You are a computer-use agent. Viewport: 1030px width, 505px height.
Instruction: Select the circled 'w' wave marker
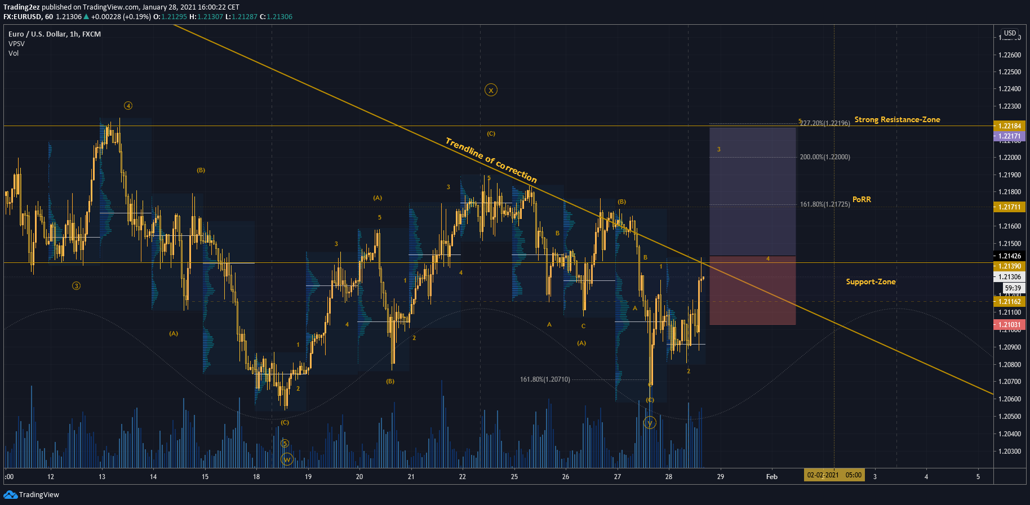click(x=287, y=459)
